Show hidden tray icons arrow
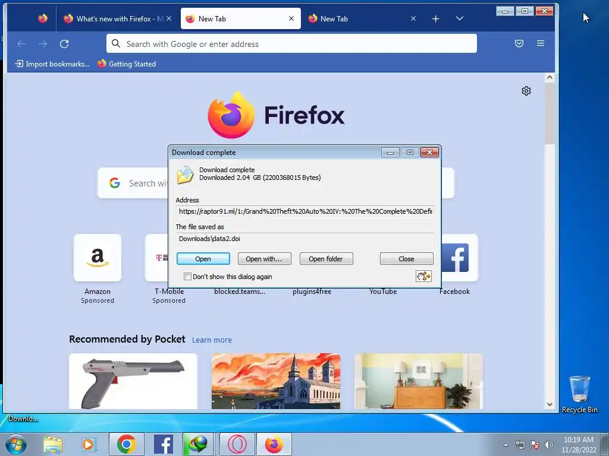This screenshot has height=456, width=609. [506, 445]
